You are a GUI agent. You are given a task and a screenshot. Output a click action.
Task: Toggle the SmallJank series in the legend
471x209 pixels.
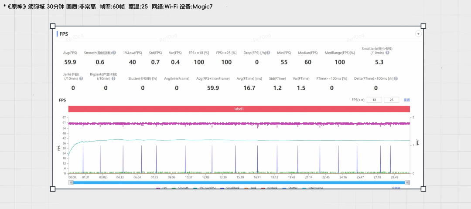tap(230, 188)
